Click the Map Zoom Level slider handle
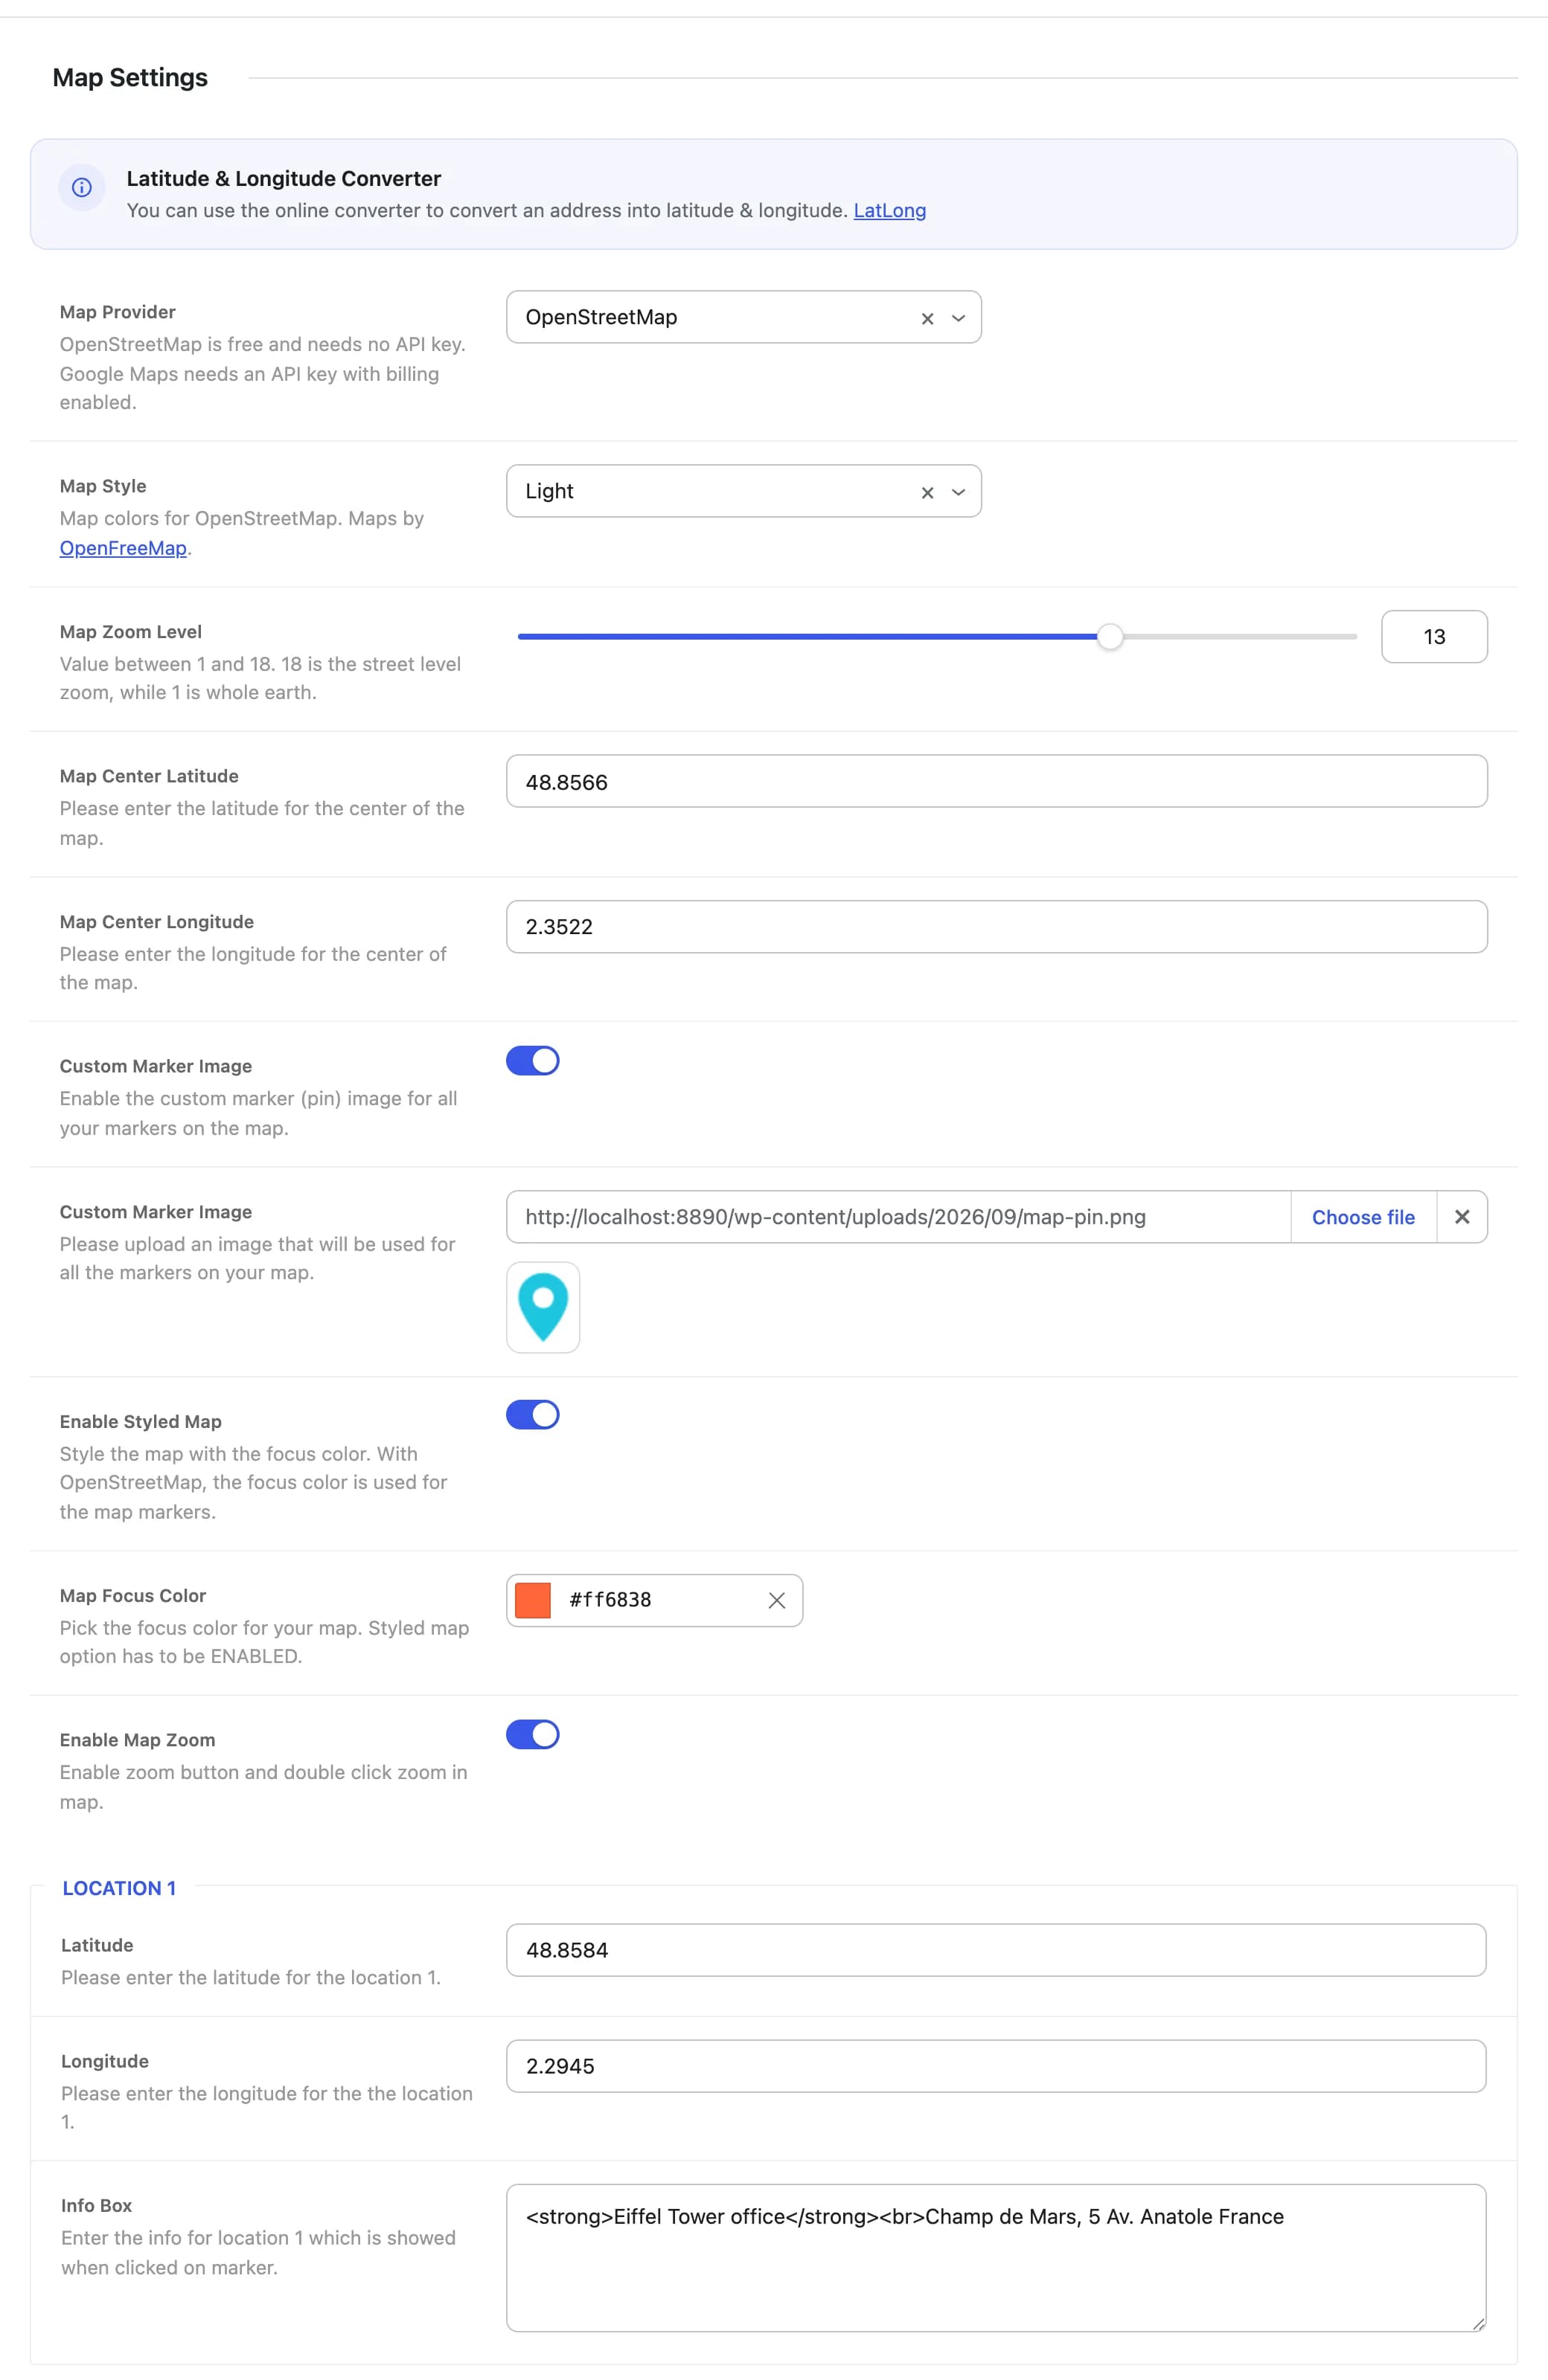 pos(1110,637)
